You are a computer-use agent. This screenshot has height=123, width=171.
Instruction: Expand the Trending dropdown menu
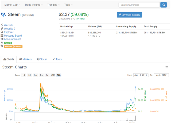pyautogui.click(x=53, y=5)
